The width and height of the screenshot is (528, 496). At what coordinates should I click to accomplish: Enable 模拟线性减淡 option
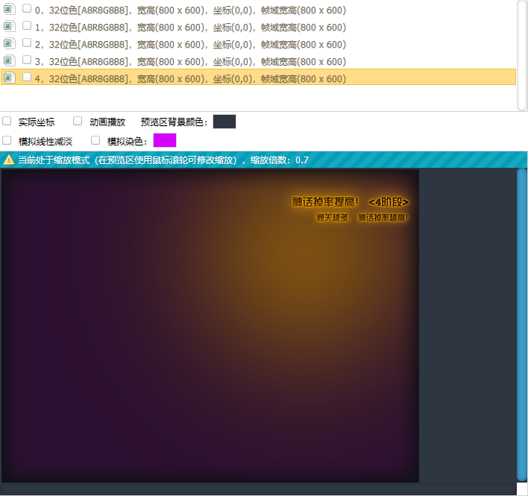click(x=7, y=140)
